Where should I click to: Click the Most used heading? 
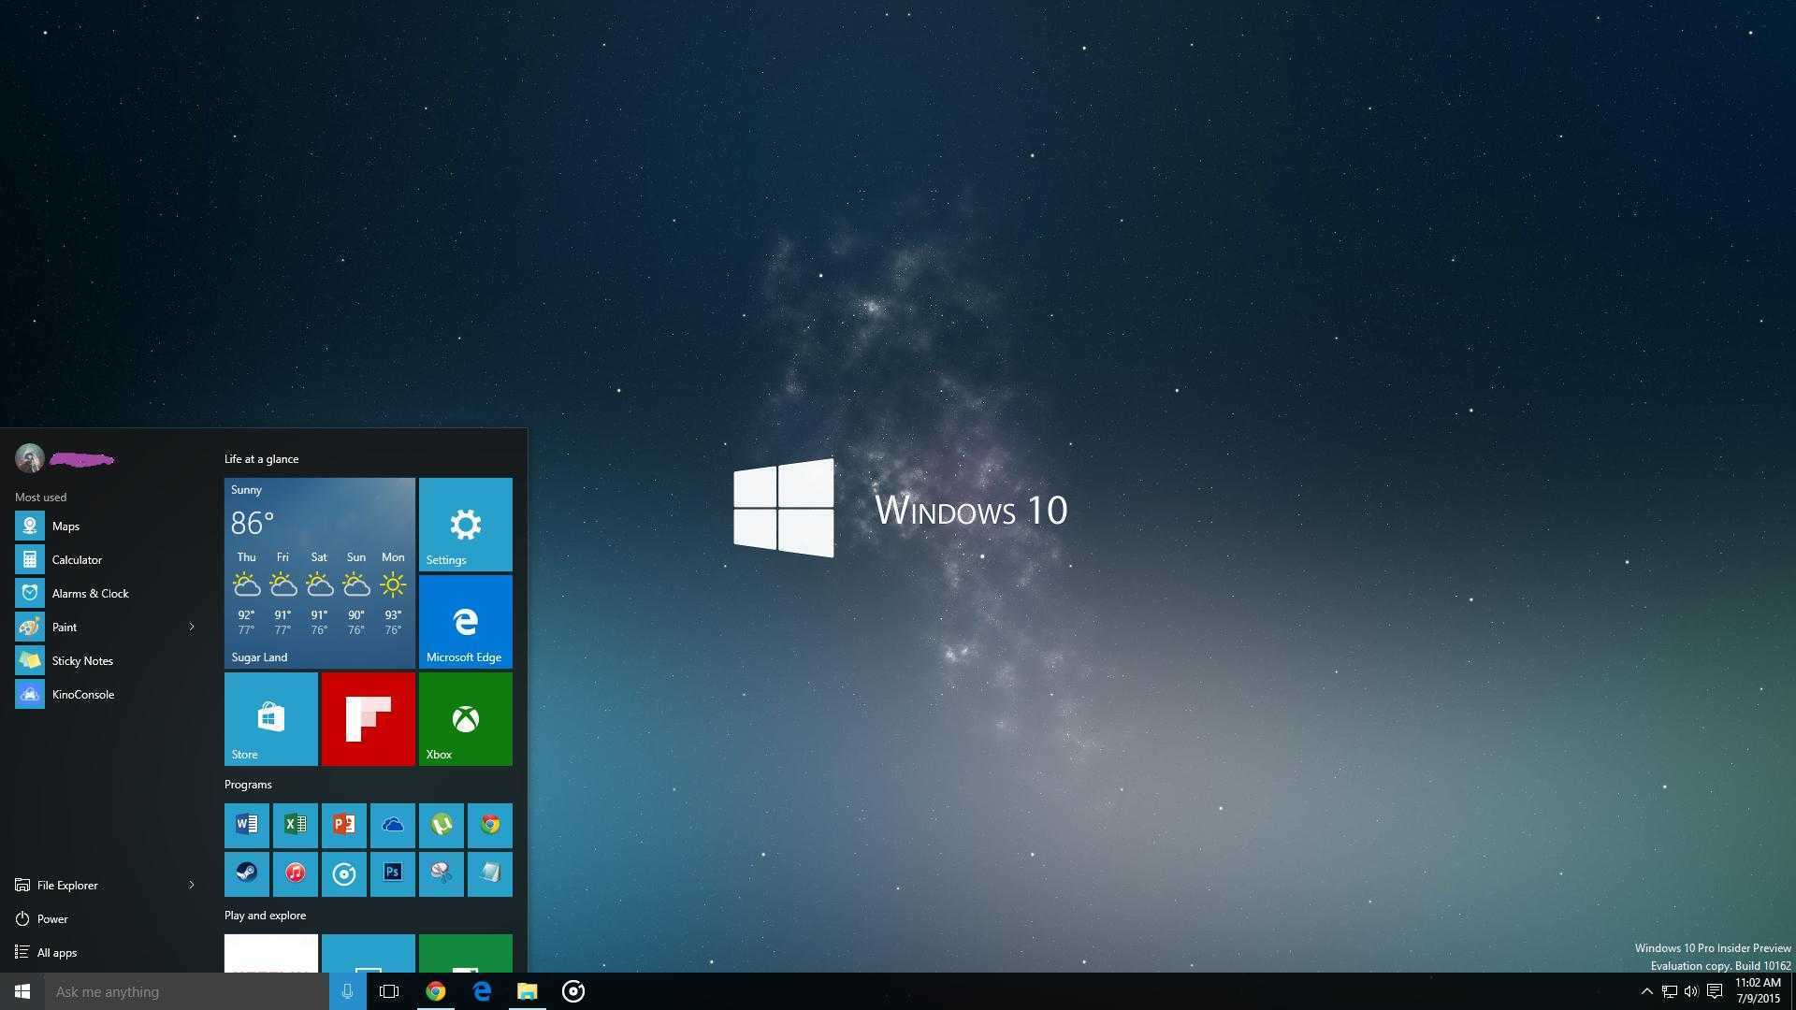[40, 498]
